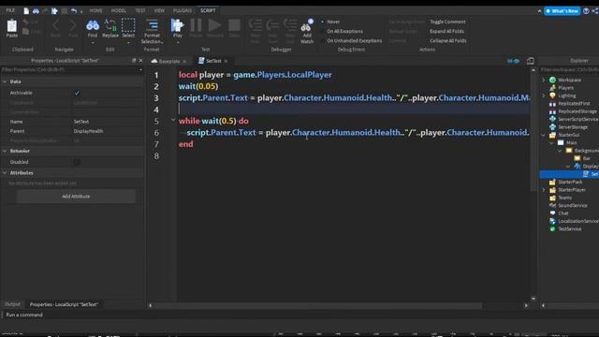Click the split editor panel icon

click(x=531, y=61)
